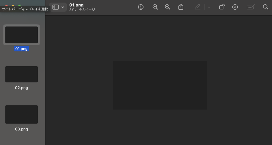Rotate the image with the rotate icon
This screenshot has height=145, width=272.
[222, 7]
